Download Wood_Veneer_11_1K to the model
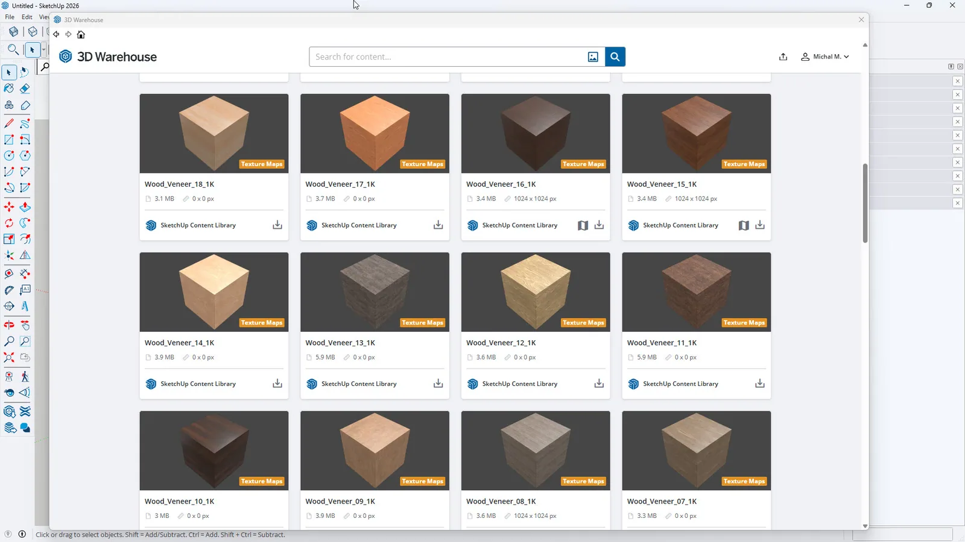The image size is (965, 542). 760,384
